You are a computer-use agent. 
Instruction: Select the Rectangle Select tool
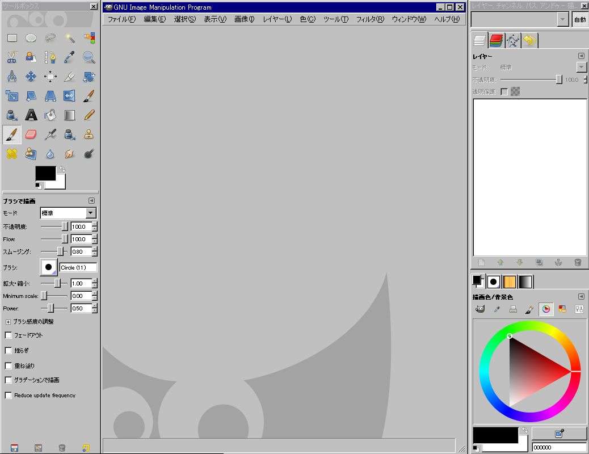12,37
